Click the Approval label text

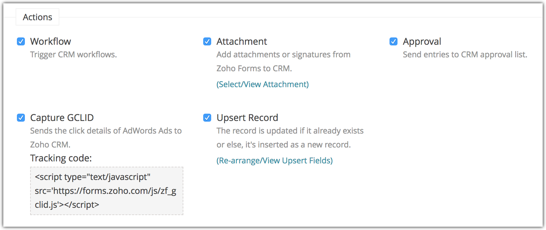tap(422, 41)
